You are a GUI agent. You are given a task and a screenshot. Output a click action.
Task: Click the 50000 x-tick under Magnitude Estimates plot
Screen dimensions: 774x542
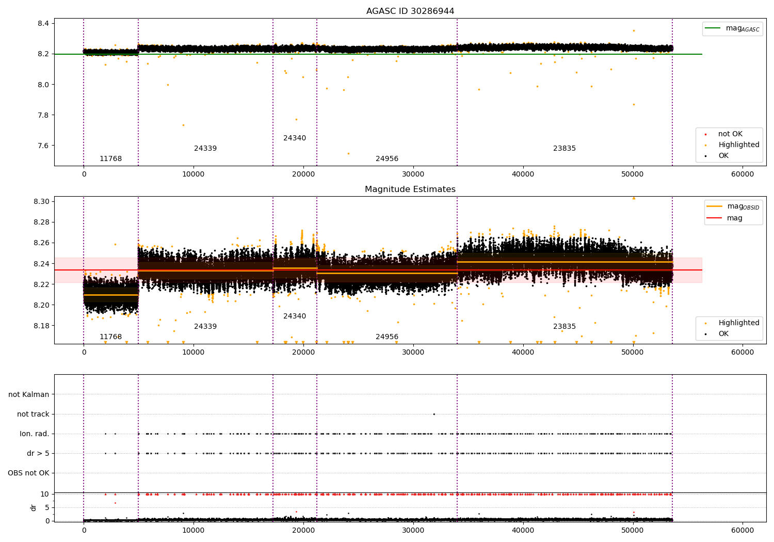click(633, 353)
